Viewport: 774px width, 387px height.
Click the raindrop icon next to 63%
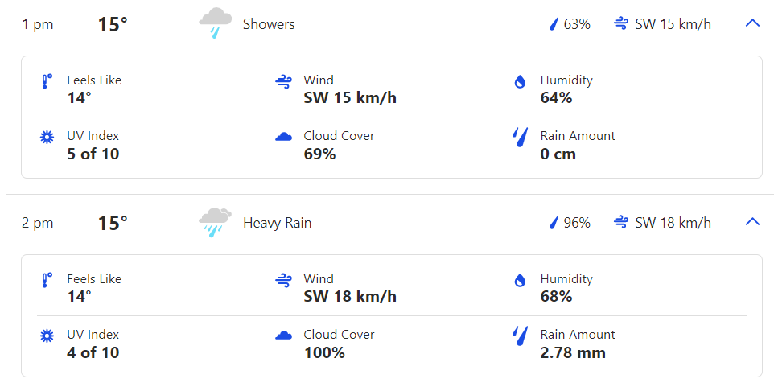click(554, 24)
